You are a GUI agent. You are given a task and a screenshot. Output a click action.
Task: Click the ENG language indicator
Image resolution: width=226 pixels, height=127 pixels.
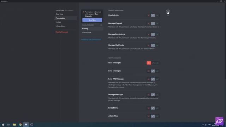(209, 125)
